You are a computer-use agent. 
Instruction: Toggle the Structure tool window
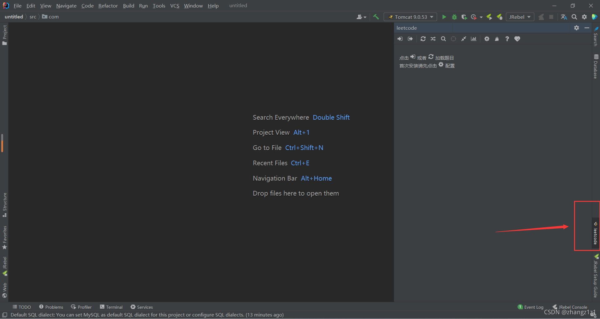coord(4,205)
